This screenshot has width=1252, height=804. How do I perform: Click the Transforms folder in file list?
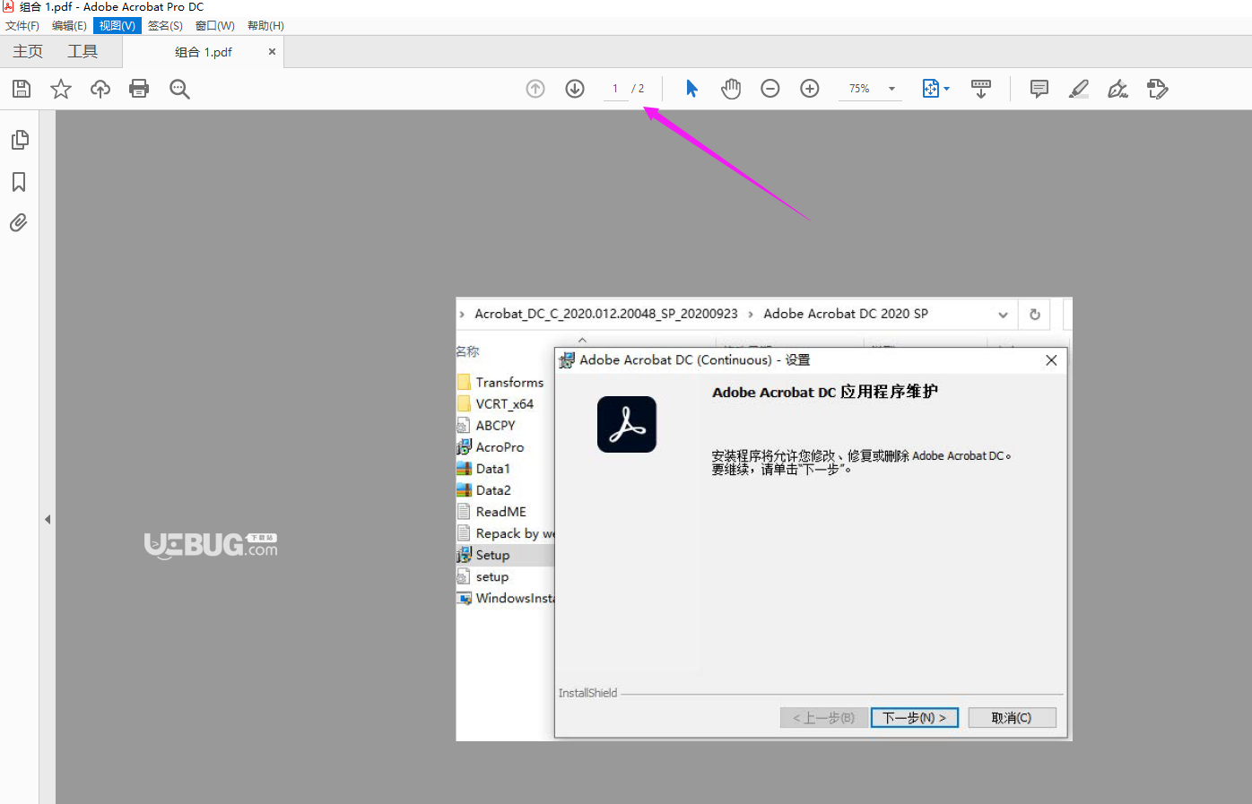pos(500,383)
